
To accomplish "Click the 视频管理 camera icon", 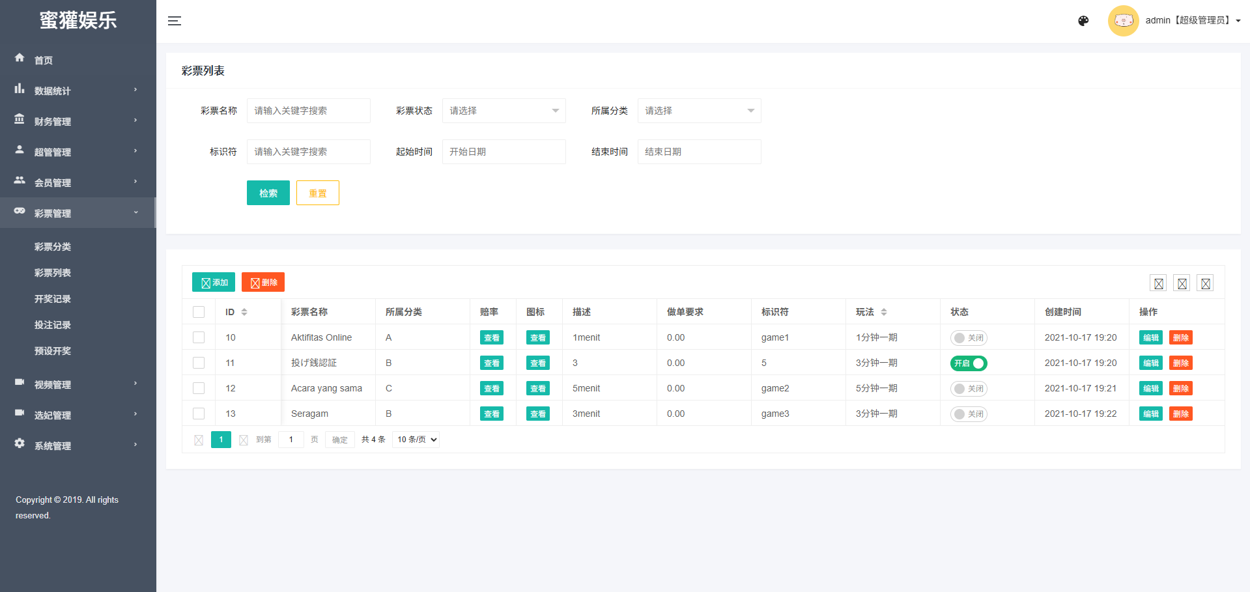I will (20, 382).
